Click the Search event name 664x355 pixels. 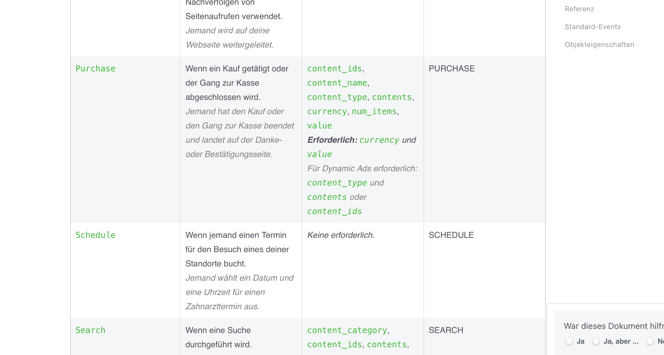click(90, 330)
